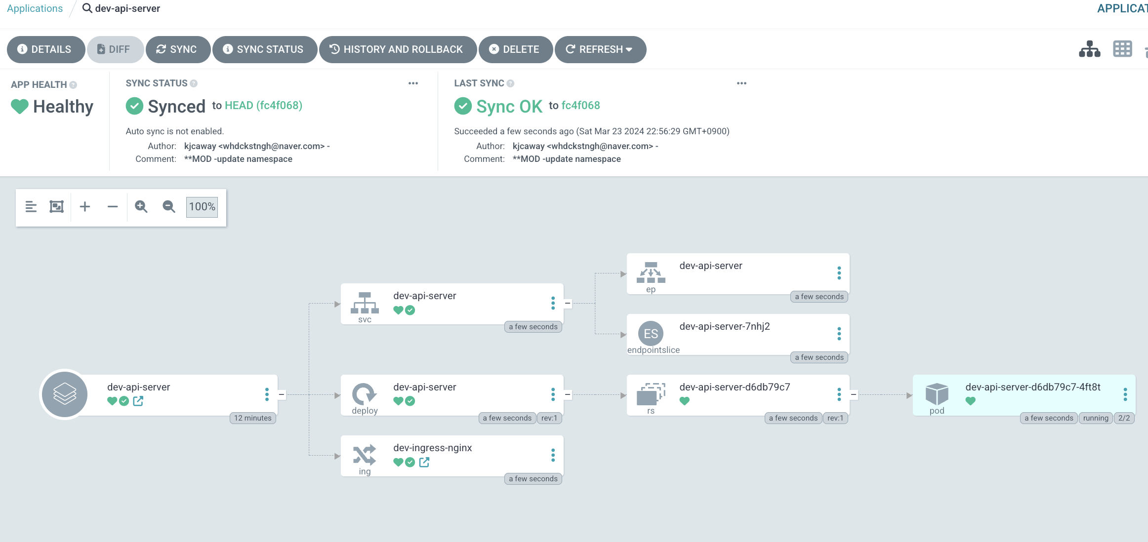Select the dev-api-server application root node icon
The width and height of the screenshot is (1148, 542).
click(65, 394)
